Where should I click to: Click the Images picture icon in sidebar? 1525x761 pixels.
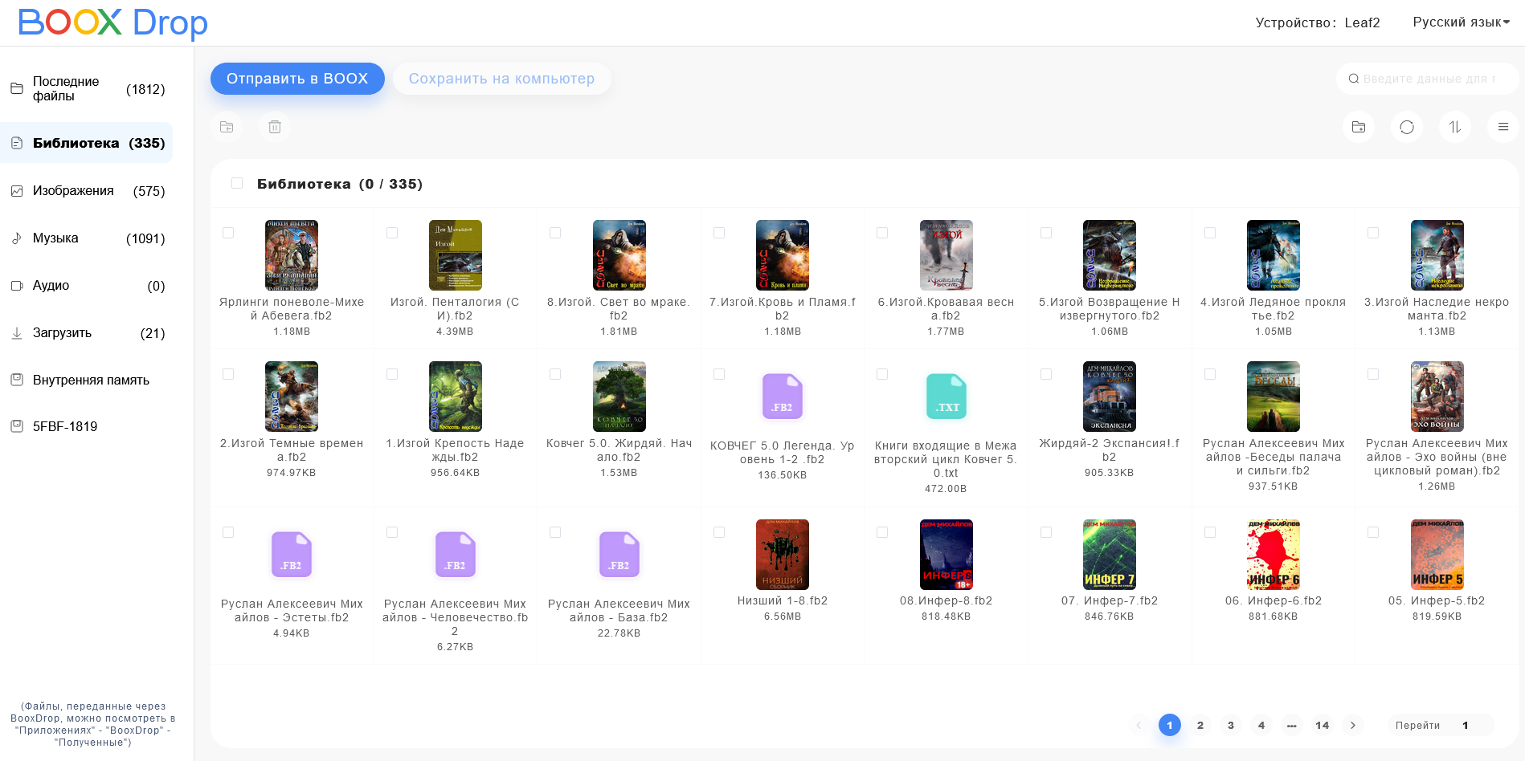pos(16,191)
